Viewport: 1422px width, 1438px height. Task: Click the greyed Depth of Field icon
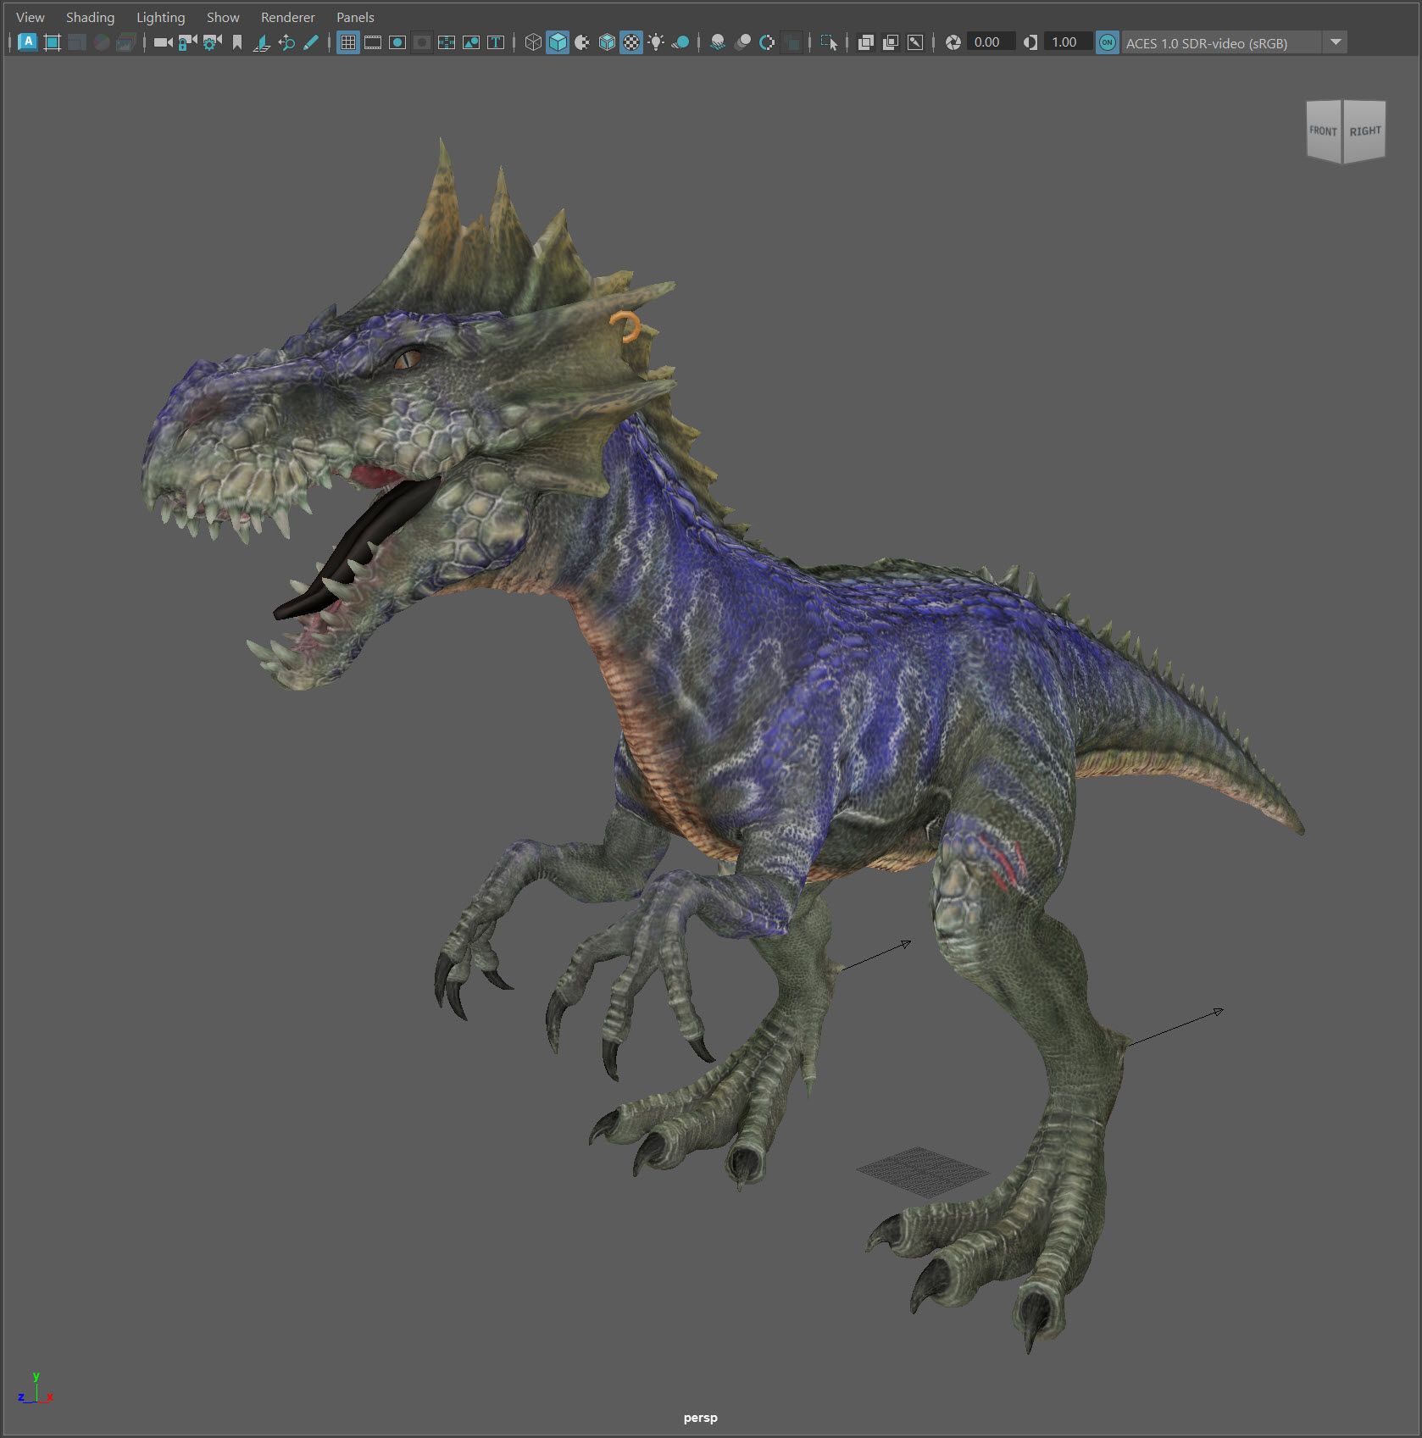coord(792,42)
